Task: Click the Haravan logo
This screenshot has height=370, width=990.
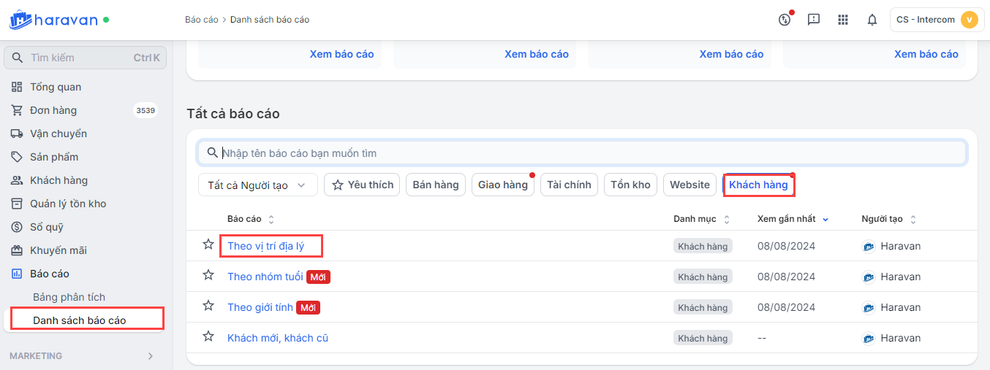Action: [53, 20]
